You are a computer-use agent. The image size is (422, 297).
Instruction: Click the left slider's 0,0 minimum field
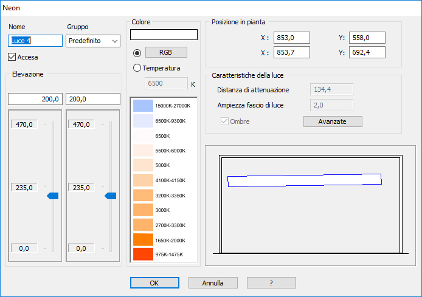coord(24,248)
